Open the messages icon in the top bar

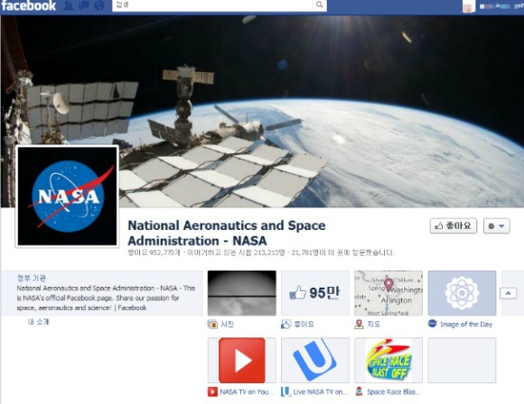click(x=83, y=5)
